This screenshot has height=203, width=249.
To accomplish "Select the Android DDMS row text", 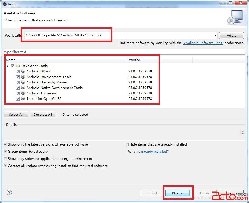I will pyautogui.click(x=39, y=71).
